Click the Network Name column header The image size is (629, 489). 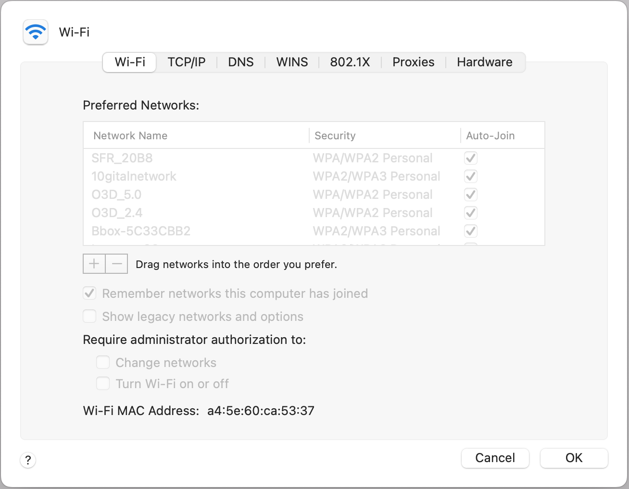pos(130,135)
